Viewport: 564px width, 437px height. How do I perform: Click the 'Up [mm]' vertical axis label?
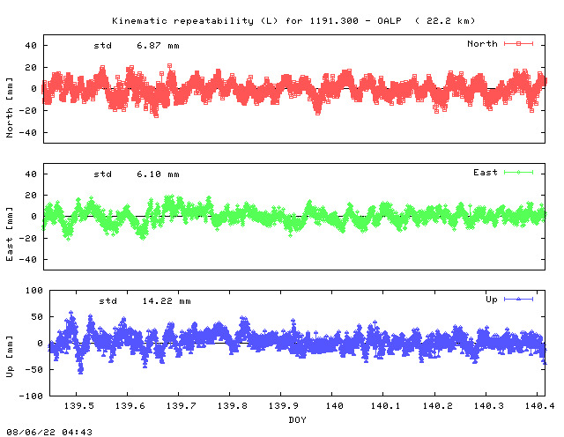point(10,357)
